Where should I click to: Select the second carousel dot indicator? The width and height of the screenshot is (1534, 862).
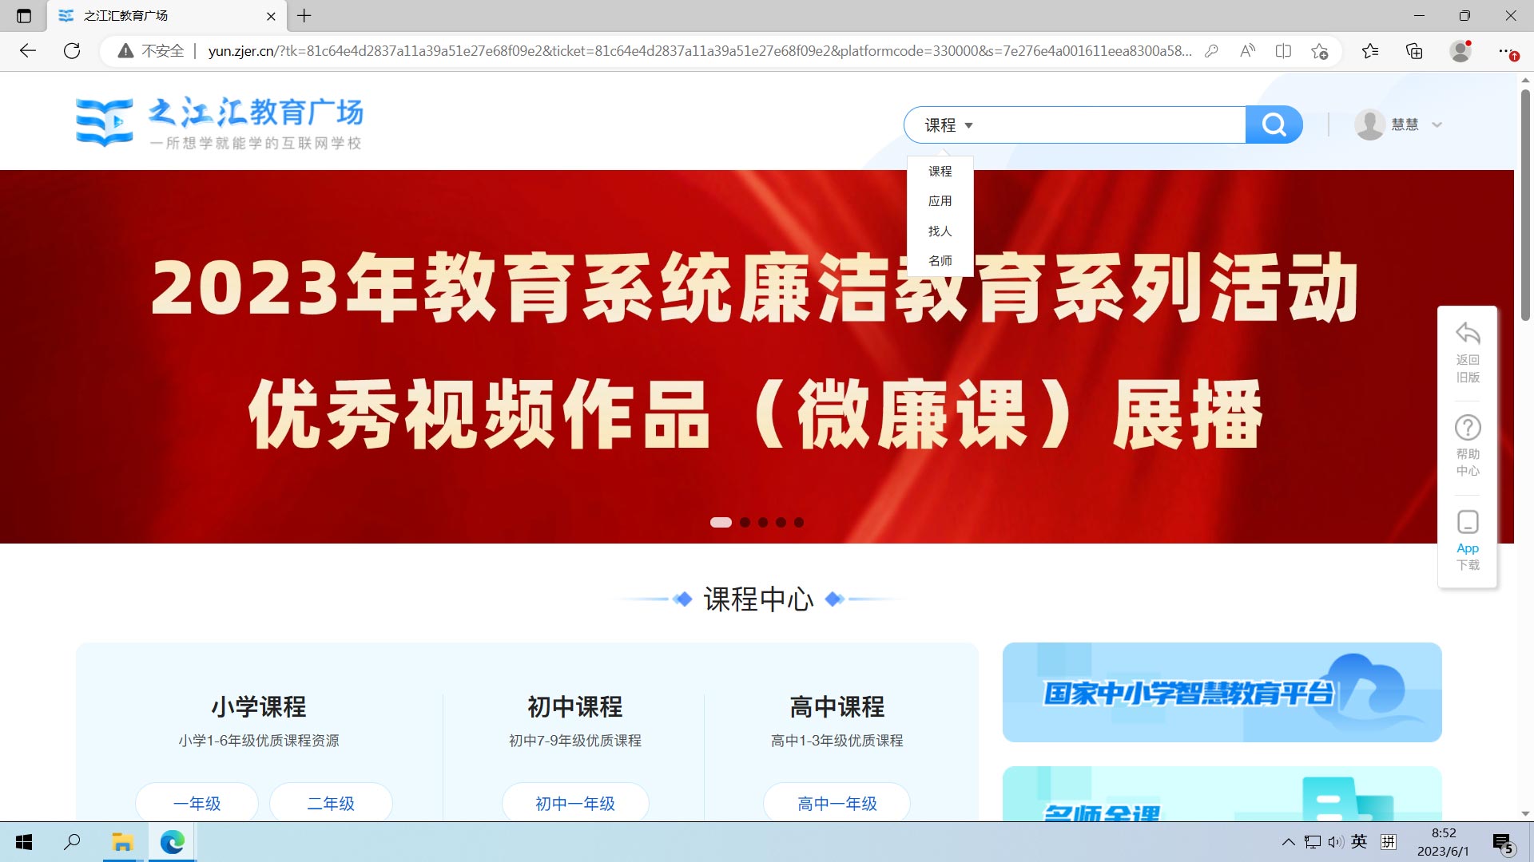click(745, 522)
